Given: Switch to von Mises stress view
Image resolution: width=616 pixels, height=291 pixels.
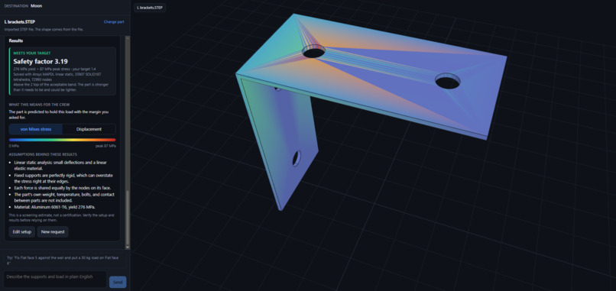Looking at the screenshot, I should tap(36, 129).
